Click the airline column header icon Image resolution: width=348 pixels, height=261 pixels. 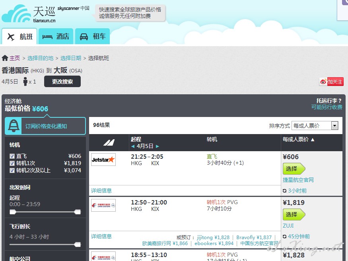click(x=109, y=143)
